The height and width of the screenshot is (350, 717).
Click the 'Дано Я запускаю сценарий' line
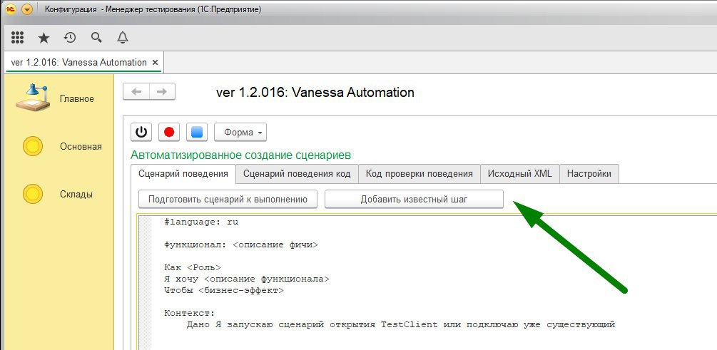pyautogui.click(x=401, y=325)
